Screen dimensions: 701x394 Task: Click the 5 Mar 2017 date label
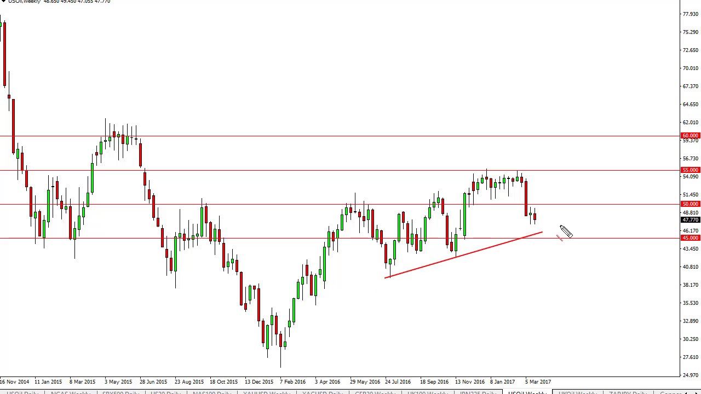click(x=538, y=382)
